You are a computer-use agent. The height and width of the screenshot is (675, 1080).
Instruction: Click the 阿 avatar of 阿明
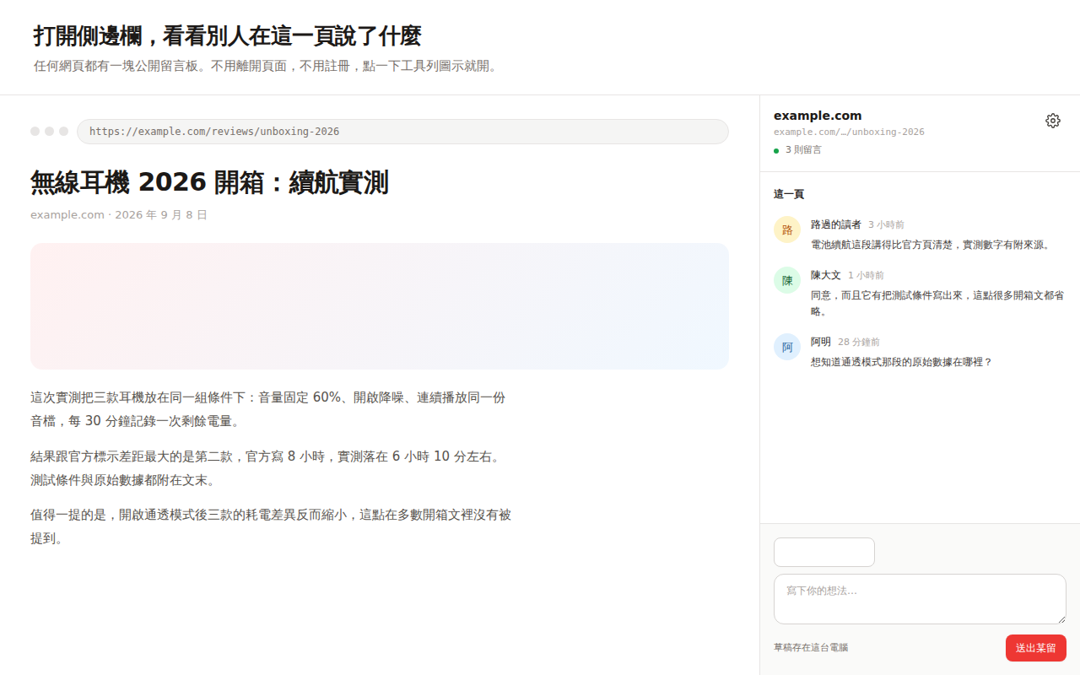point(787,347)
